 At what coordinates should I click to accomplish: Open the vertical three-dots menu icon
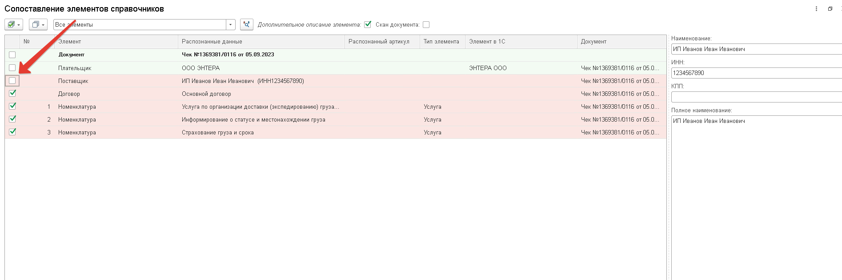[x=816, y=9]
